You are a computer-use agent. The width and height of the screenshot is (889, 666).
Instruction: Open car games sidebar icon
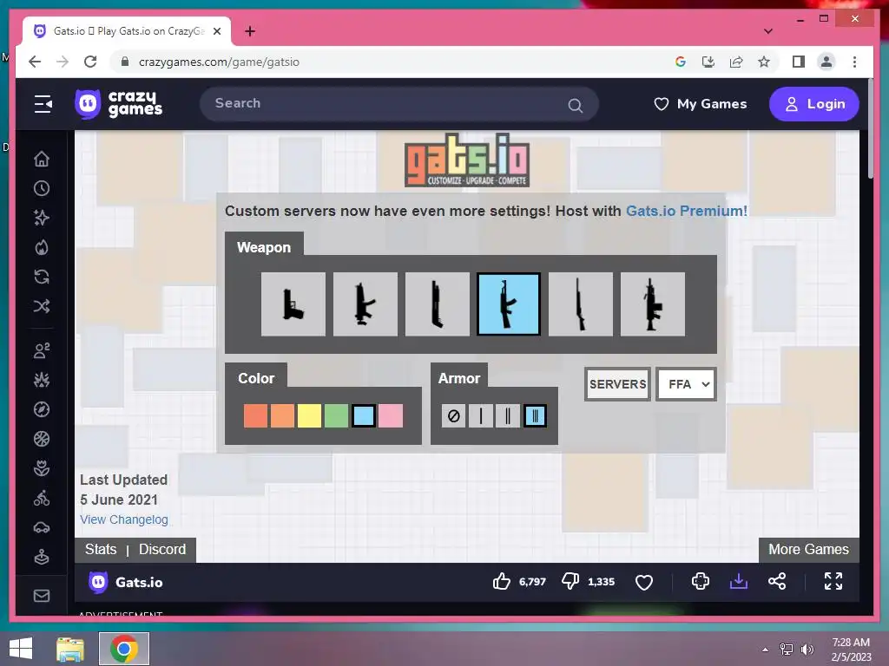[x=42, y=527]
